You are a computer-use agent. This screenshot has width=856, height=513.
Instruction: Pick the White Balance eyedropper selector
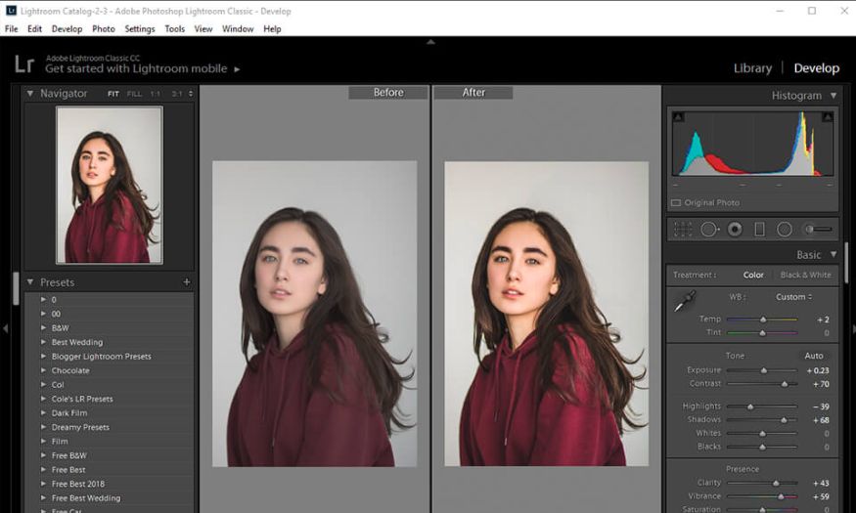684,302
